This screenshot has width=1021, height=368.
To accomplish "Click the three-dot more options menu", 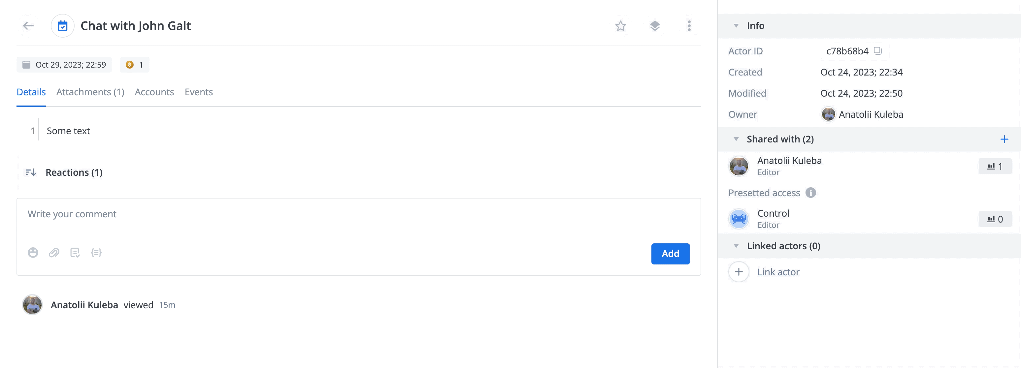I will pos(689,25).
